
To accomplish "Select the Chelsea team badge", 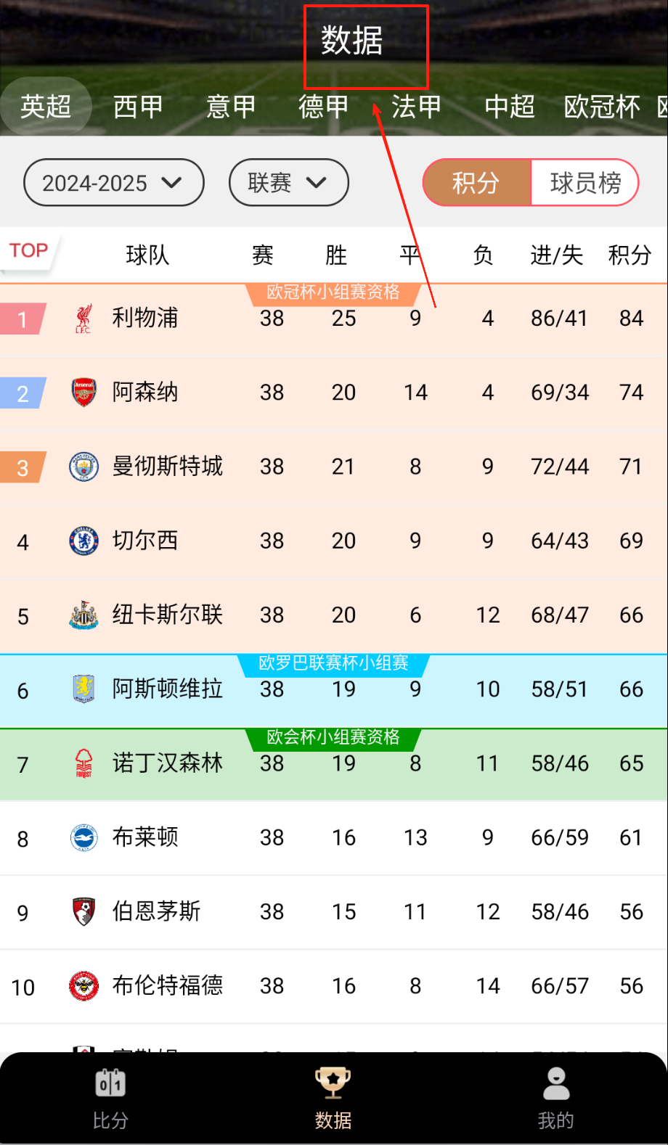I will point(83,541).
